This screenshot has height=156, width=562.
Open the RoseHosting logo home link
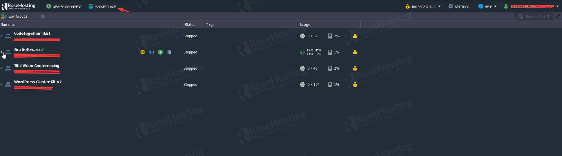tap(19, 6)
